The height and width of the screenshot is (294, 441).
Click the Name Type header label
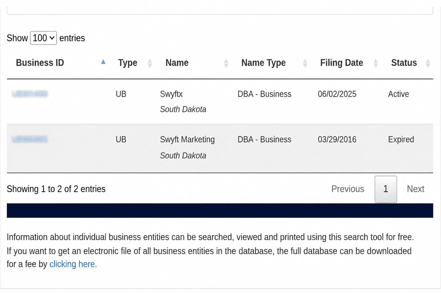tap(264, 63)
